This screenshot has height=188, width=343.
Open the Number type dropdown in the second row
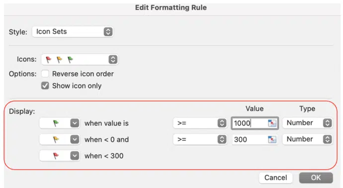307,139
